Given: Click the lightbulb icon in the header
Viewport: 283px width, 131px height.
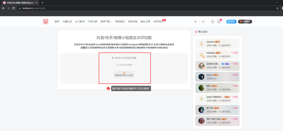Looking at the screenshot, I should [195, 22].
